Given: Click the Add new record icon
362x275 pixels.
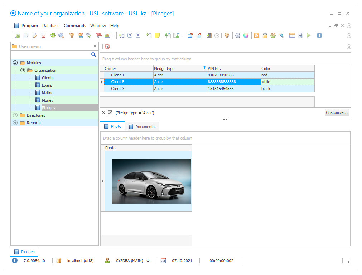Looking at the screenshot, I should coord(18,35).
